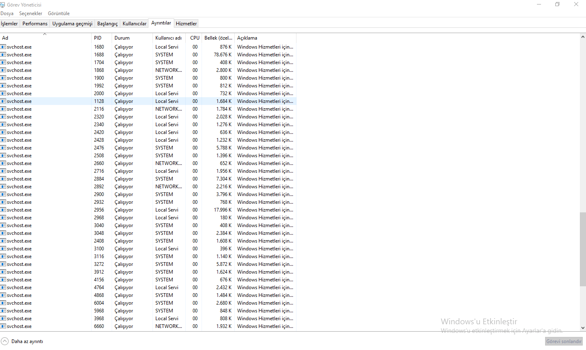Screen dimensions: 586x350
Task: Click the svchost.exe icon for PID 2116
Action: click(x=3, y=109)
